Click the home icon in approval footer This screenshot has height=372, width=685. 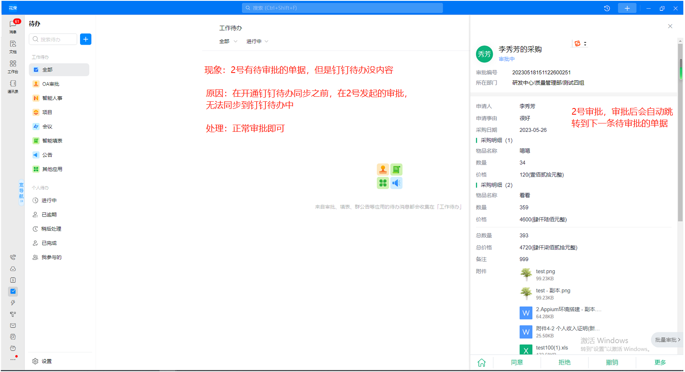pos(481,362)
